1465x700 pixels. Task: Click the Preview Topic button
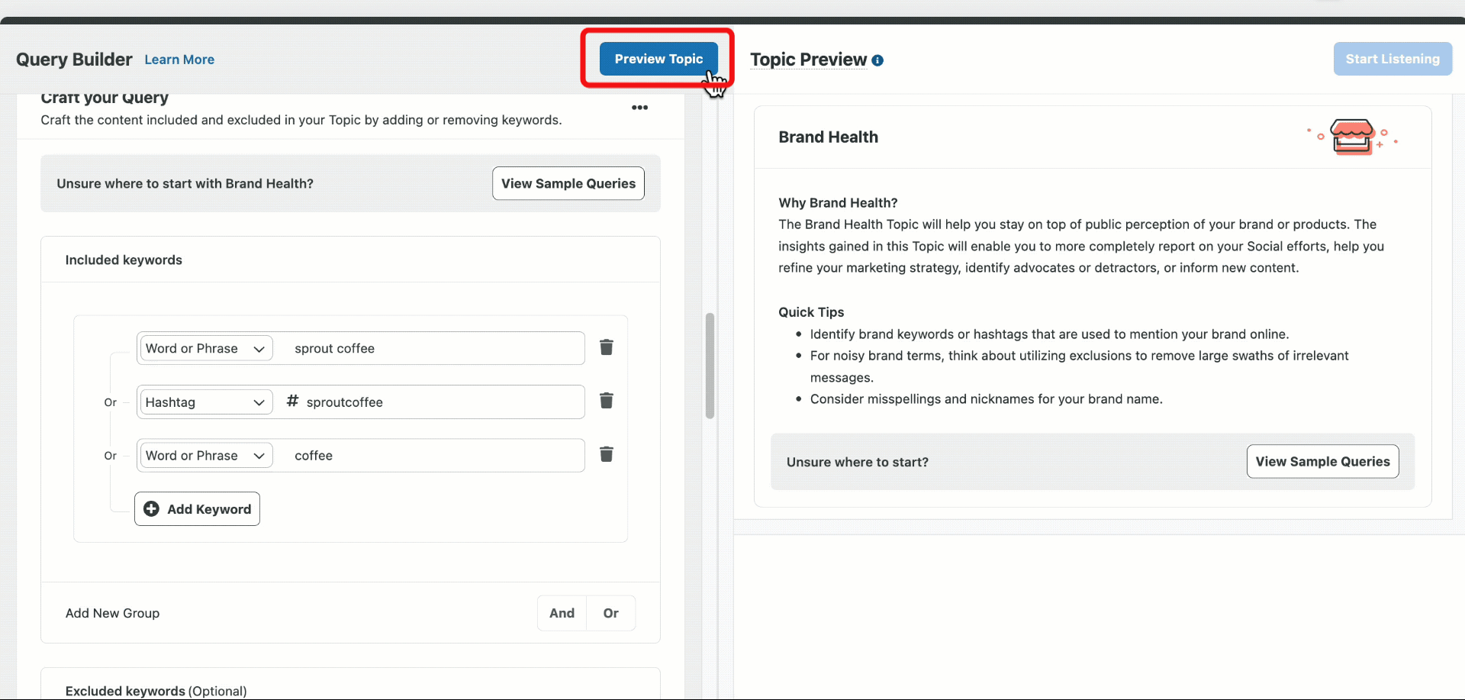[x=658, y=59]
